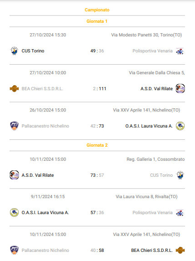
Task: Click BEA Chieri logo beside 2:111 score
Action: pyautogui.click(x=14, y=88)
